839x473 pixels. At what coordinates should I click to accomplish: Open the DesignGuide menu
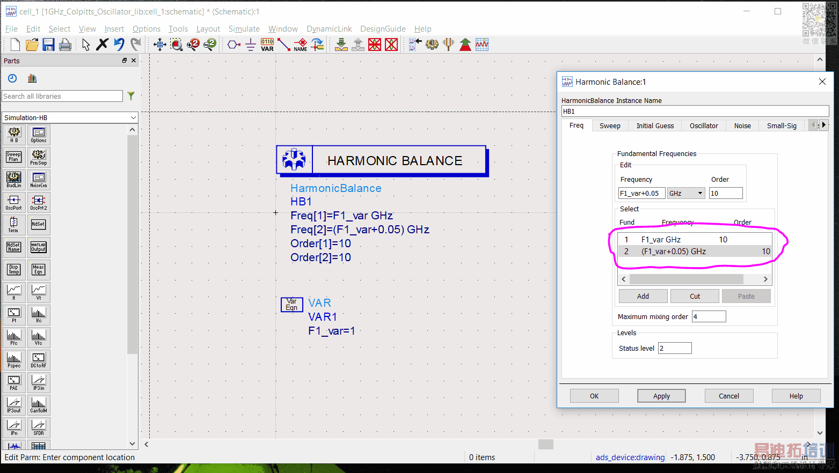pos(383,29)
